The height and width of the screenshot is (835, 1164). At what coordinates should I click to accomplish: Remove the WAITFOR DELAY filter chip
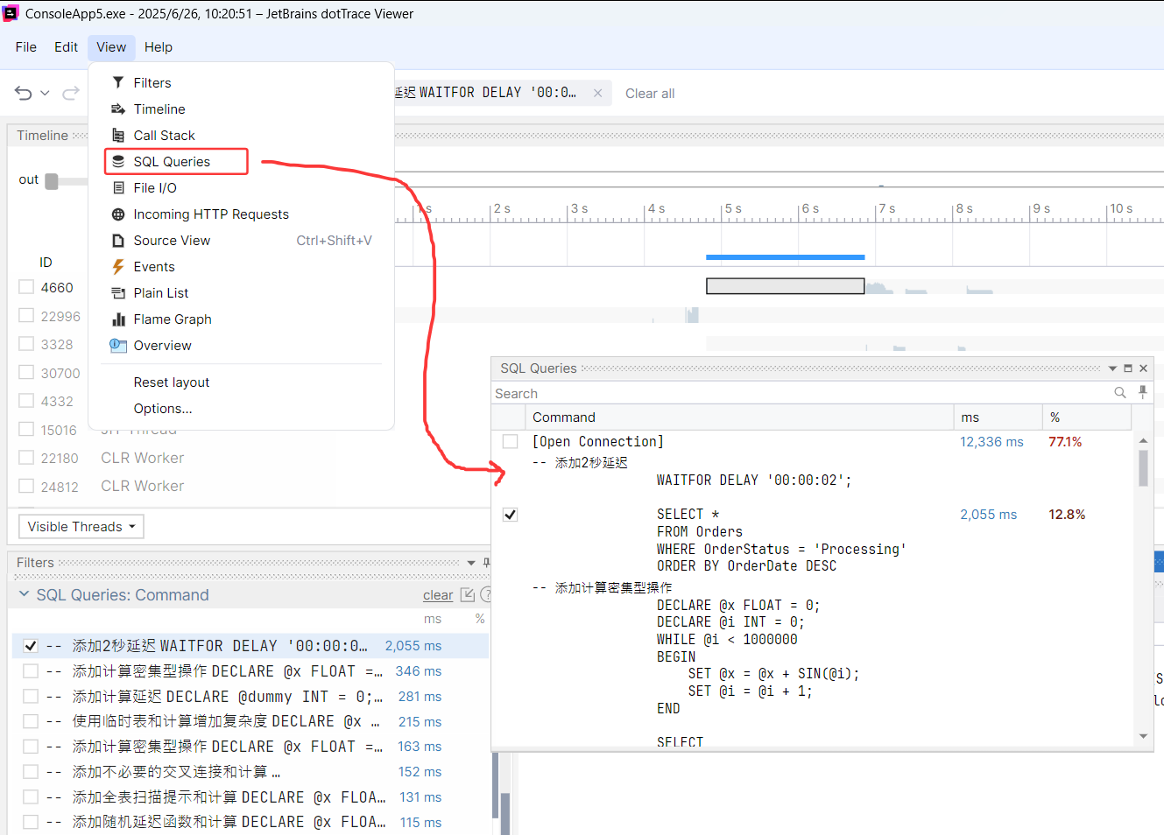click(597, 93)
